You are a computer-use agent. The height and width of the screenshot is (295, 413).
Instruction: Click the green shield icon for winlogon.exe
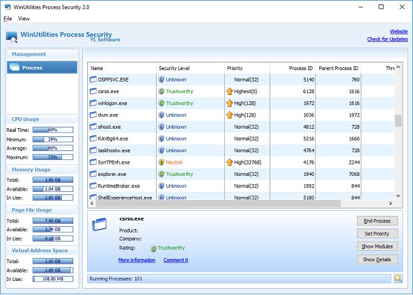(161, 103)
